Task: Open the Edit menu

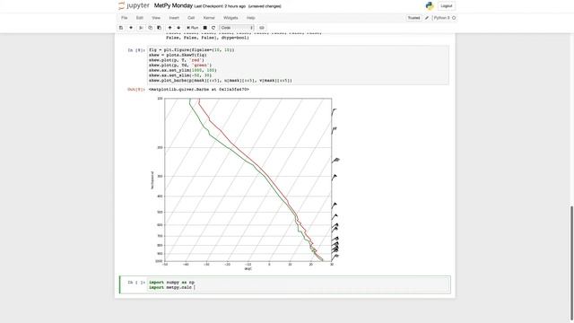Action: click(140, 18)
